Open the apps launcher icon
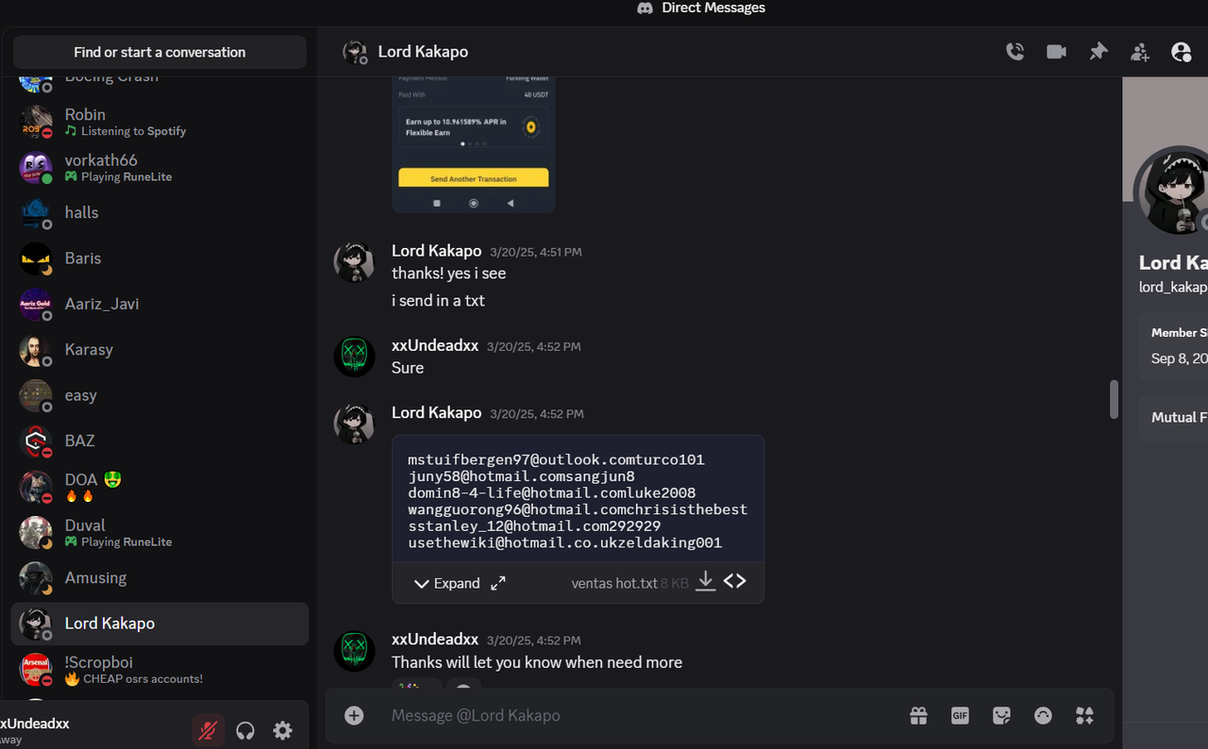Image resolution: width=1208 pixels, height=749 pixels. tap(1084, 716)
